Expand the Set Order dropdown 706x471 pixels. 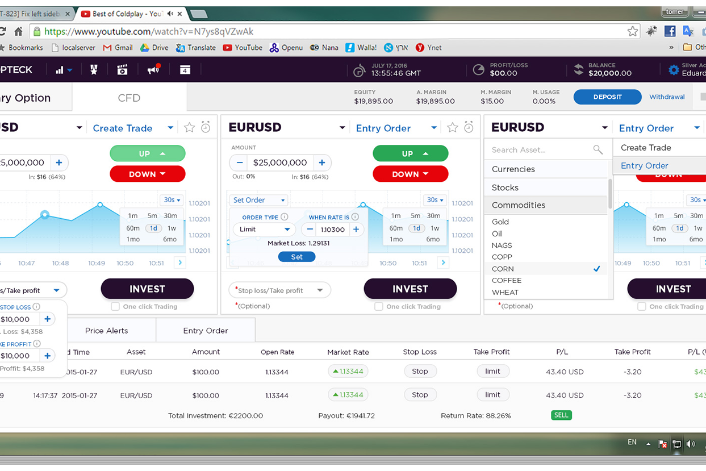click(259, 200)
